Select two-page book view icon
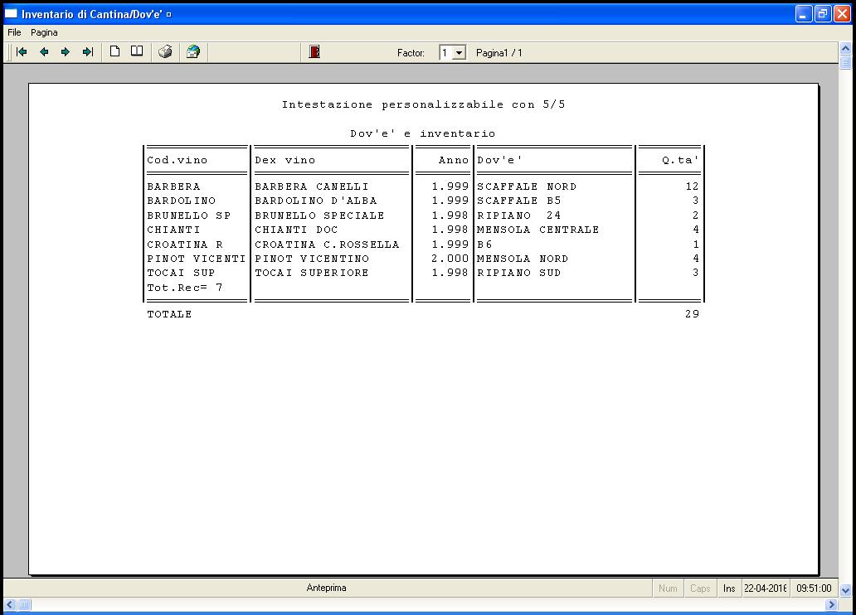 [137, 51]
